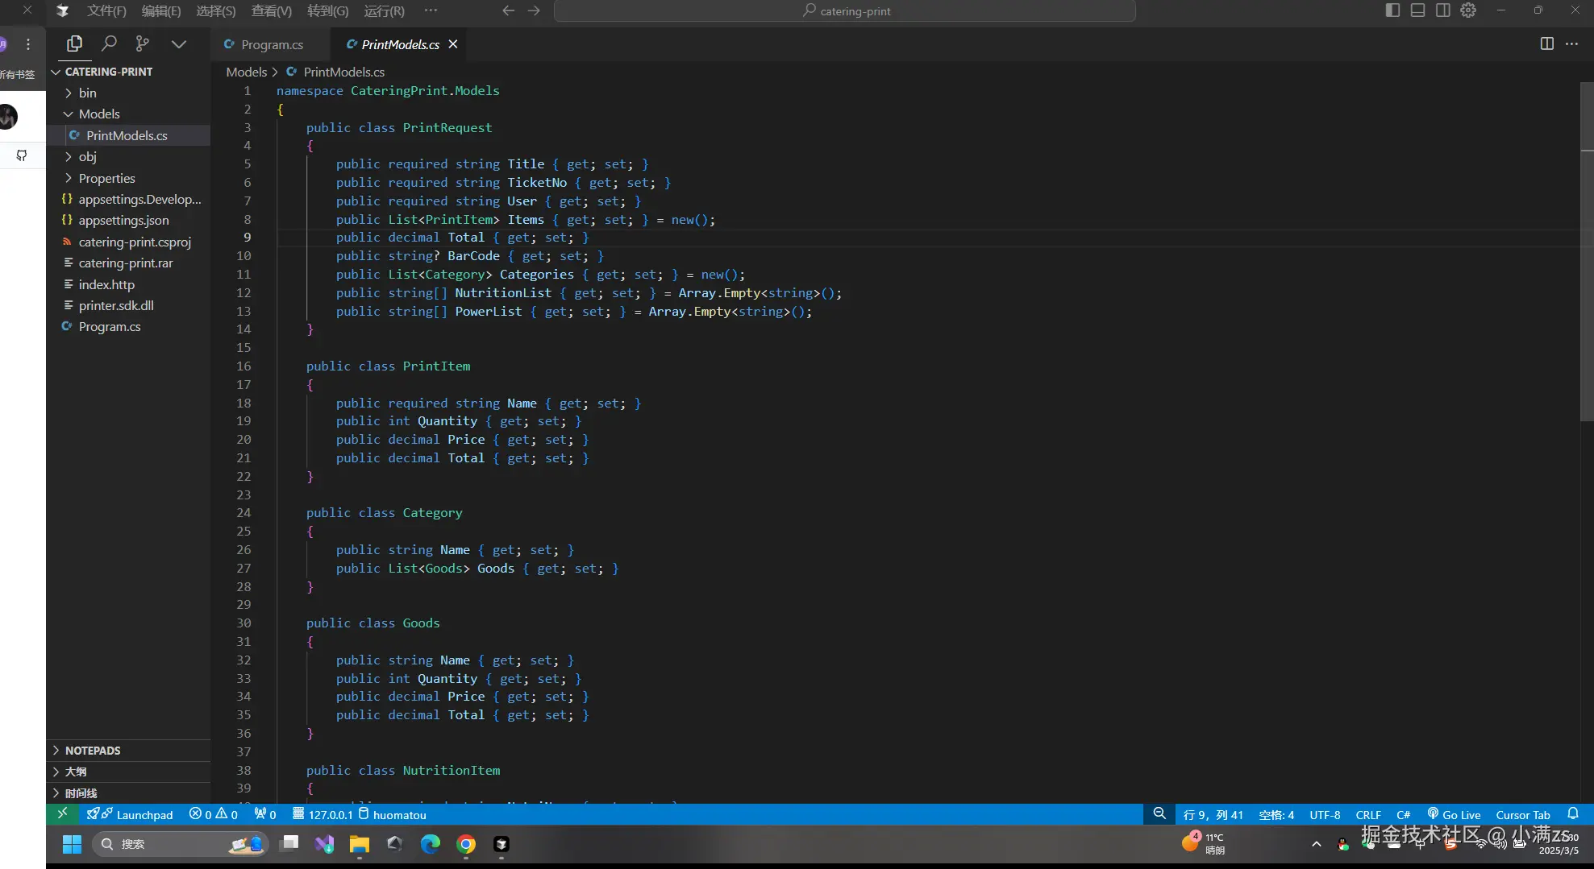1594x869 pixels.
Task: Click the editor vertical scrollbar thumb
Action: point(1586,250)
